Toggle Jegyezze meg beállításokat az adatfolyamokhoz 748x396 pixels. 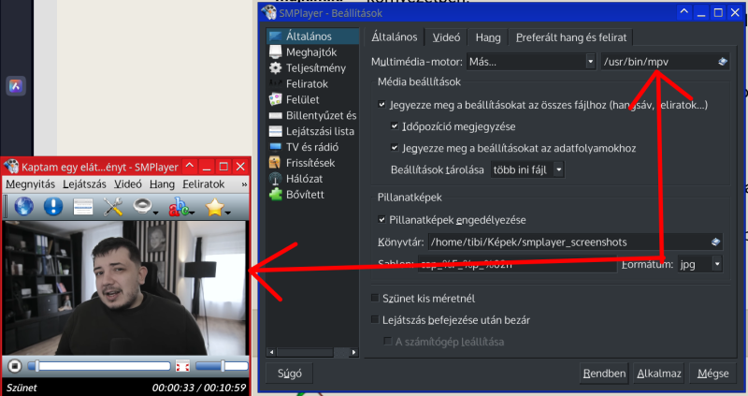395,148
